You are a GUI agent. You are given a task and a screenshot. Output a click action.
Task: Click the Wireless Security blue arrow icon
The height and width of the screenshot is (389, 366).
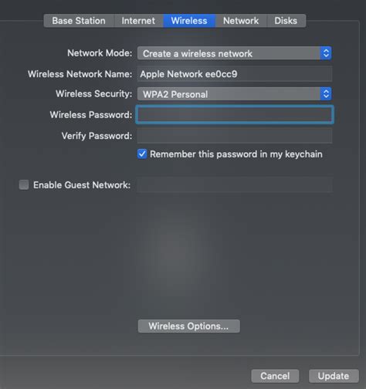(326, 94)
